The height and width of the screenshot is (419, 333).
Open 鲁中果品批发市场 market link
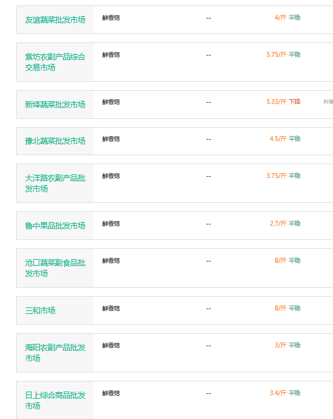tap(55, 226)
